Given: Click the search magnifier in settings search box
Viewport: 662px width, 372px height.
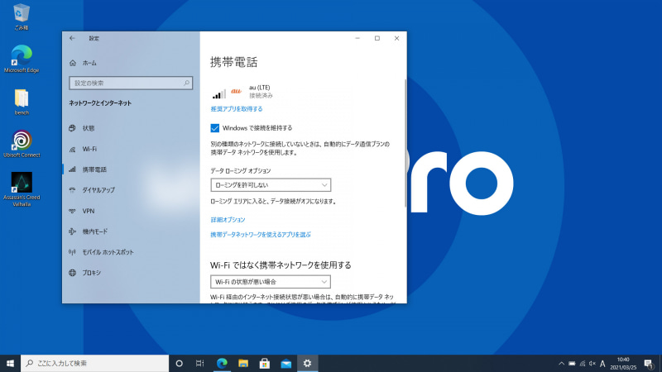Looking at the screenshot, I should click(187, 83).
